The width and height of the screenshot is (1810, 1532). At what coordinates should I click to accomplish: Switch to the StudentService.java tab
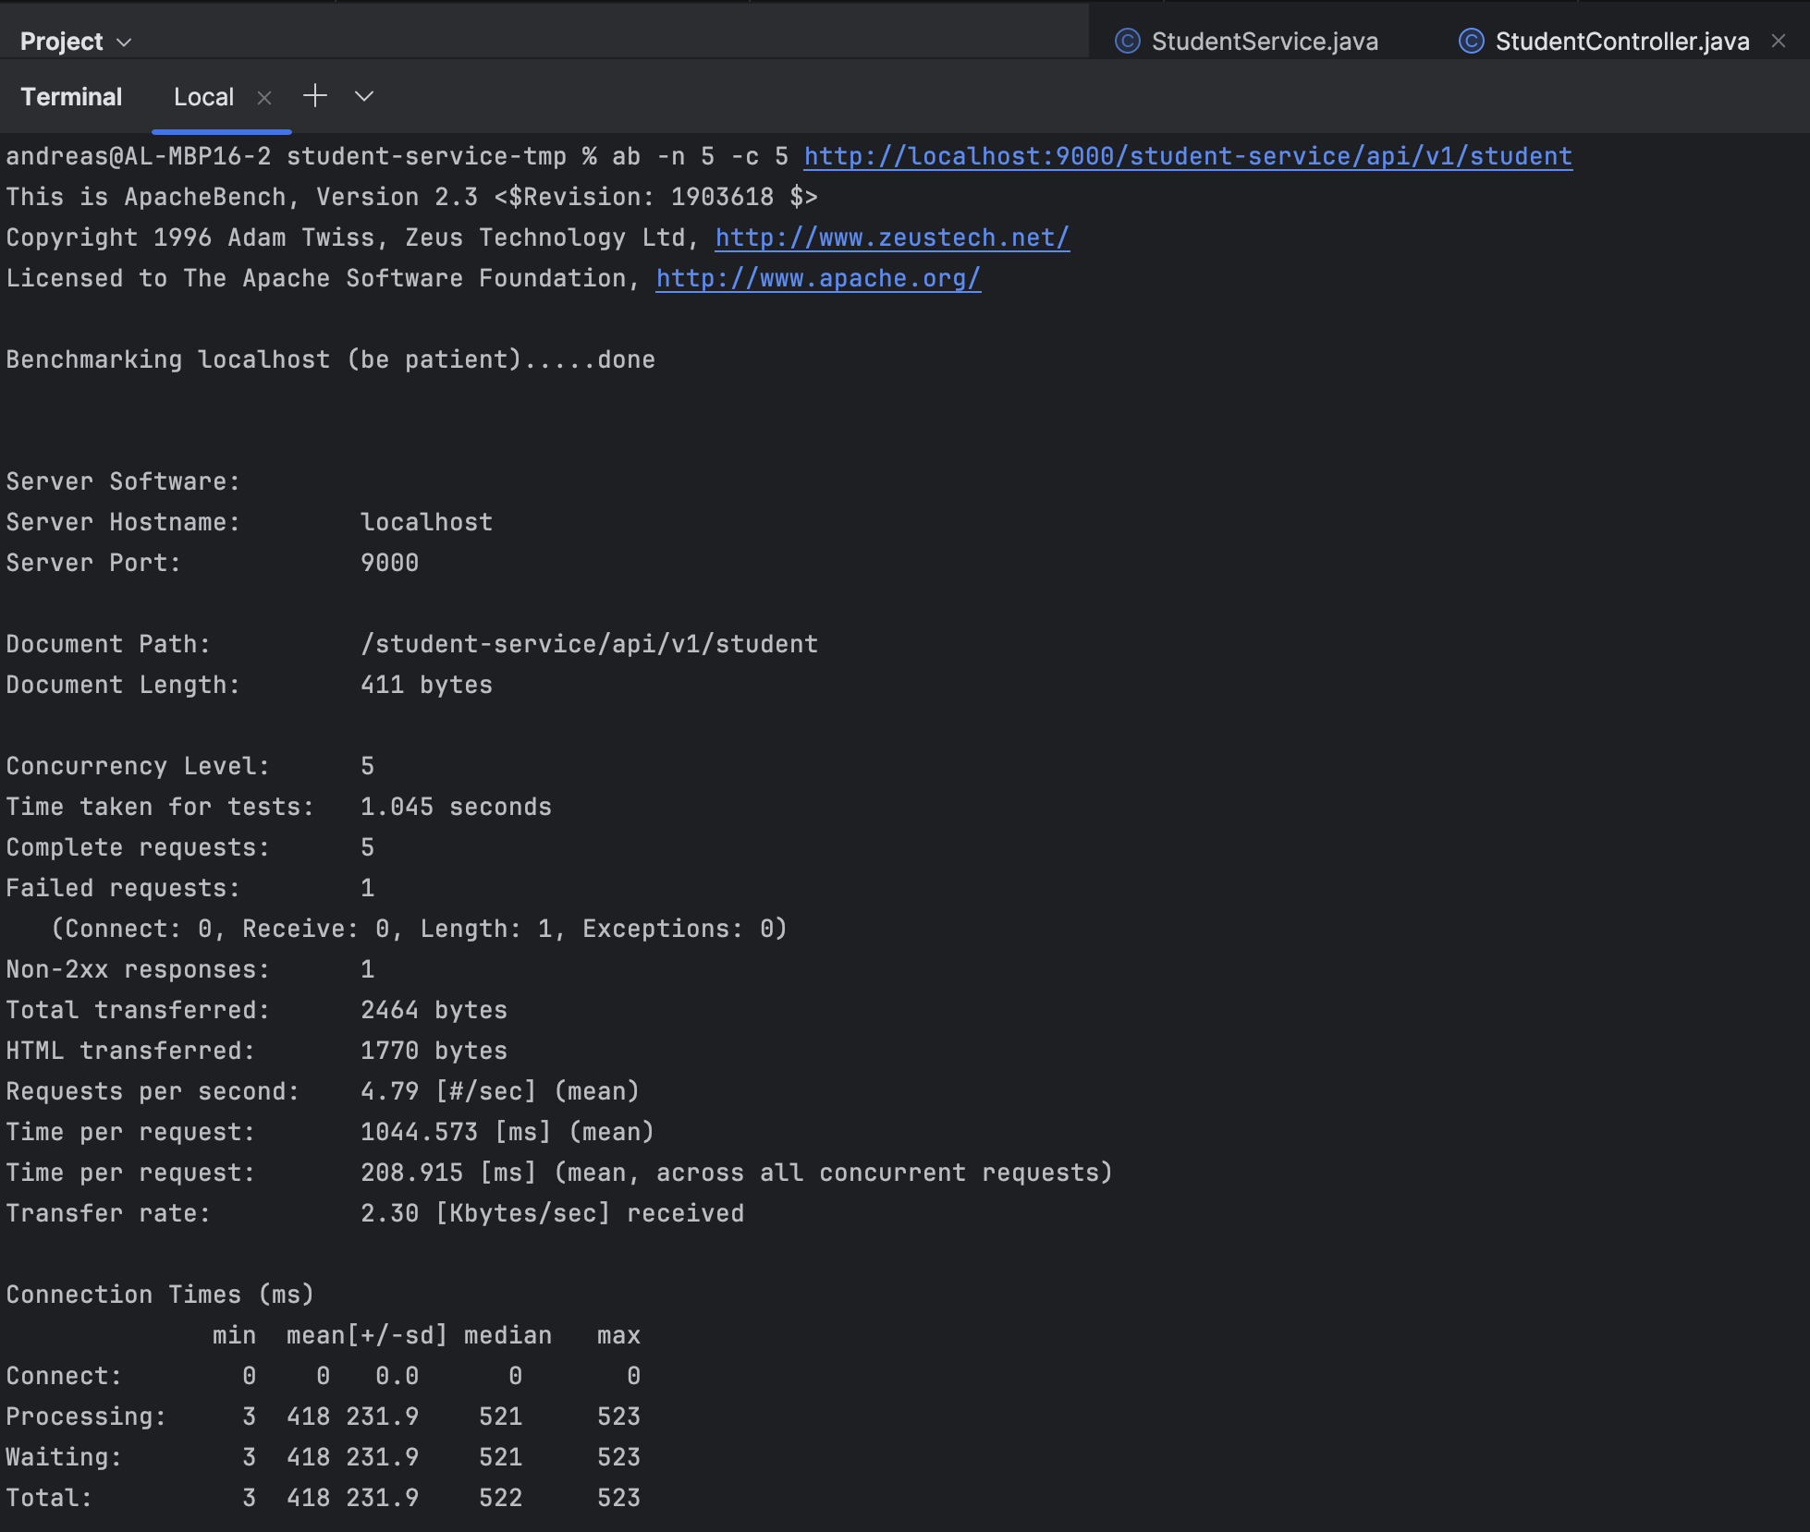[x=1264, y=42]
